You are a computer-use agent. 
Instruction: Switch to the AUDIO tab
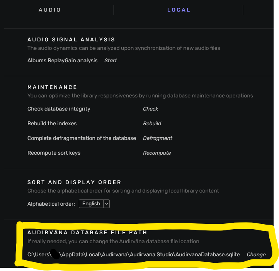pyautogui.click(x=50, y=10)
